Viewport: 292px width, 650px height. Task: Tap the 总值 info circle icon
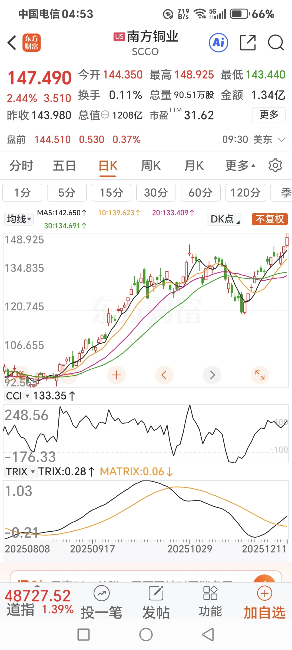coord(105,115)
